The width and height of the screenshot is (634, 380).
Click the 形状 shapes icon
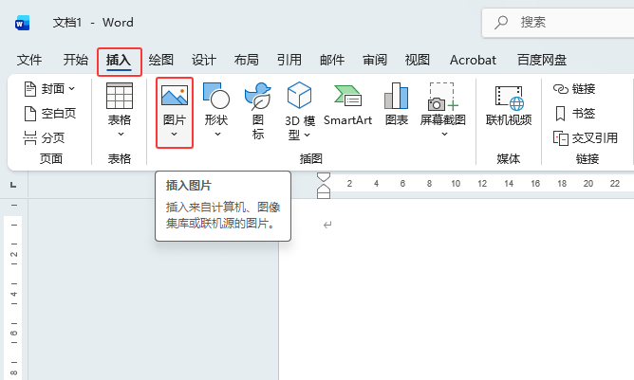(x=216, y=96)
